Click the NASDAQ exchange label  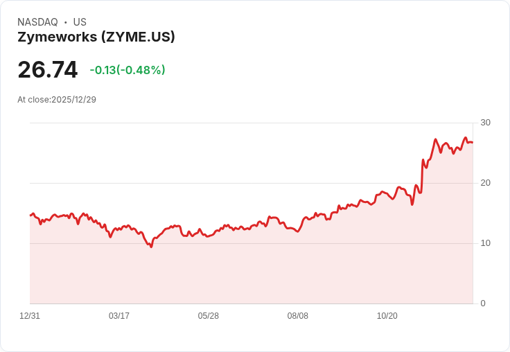coord(37,22)
